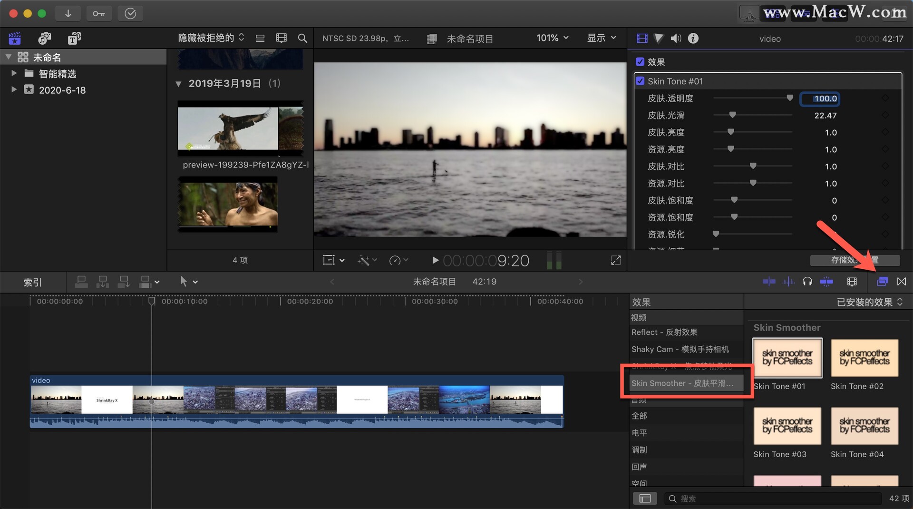Toggle snapping icon in timeline toolbar
The width and height of the screenshot is (913, 509).
tap(826, 282)
